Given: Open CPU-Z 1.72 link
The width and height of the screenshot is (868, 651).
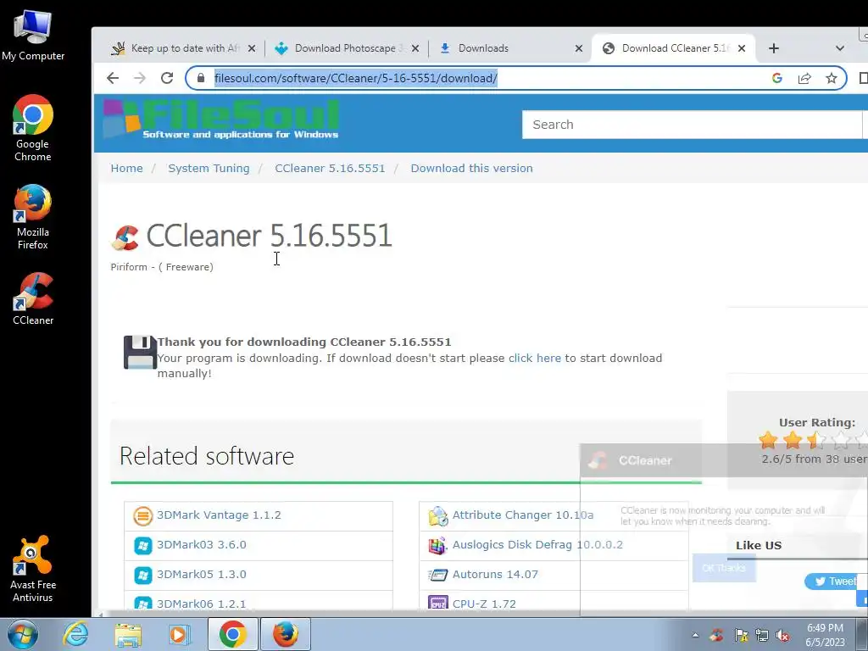Looking at the screenshot, I should pos(484,604).
